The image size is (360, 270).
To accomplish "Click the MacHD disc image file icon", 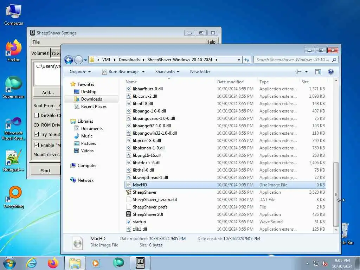I will (x=129, y=185).
